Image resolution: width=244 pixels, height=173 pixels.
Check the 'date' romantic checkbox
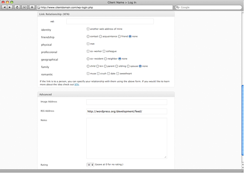[109, 74]
